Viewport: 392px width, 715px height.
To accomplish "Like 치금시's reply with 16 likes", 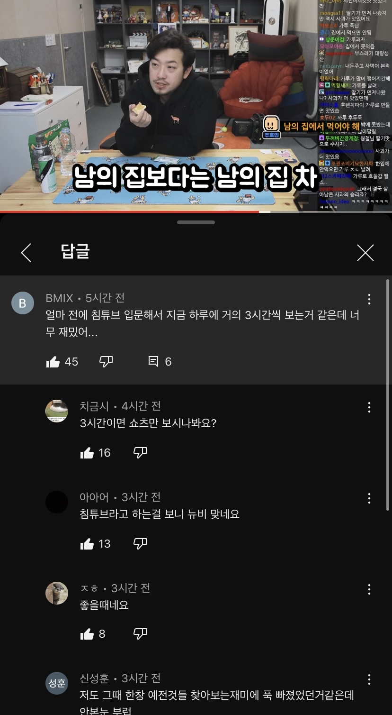I will [x=87, y=453].
